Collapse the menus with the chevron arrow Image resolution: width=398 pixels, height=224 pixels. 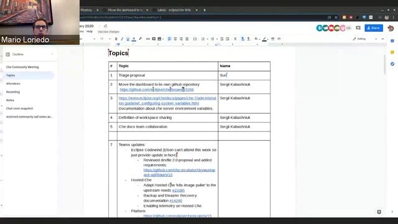click(x=382, y=39)
